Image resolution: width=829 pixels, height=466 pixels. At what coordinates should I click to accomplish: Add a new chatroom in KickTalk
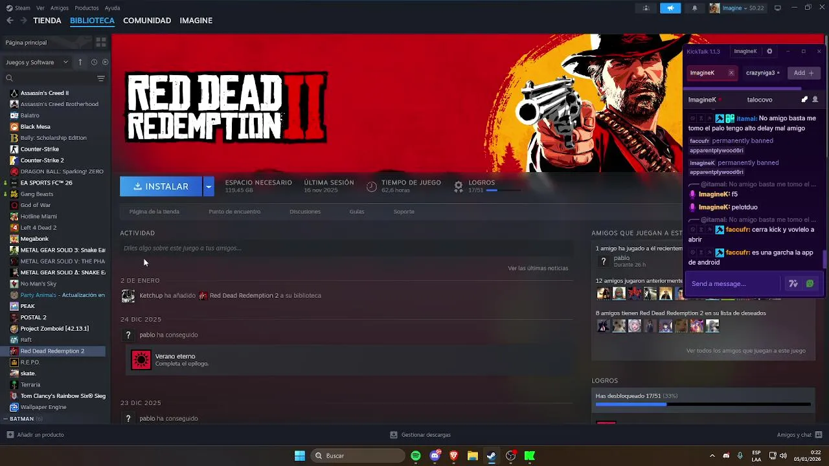pyautogui.click(x=804, y=72)
